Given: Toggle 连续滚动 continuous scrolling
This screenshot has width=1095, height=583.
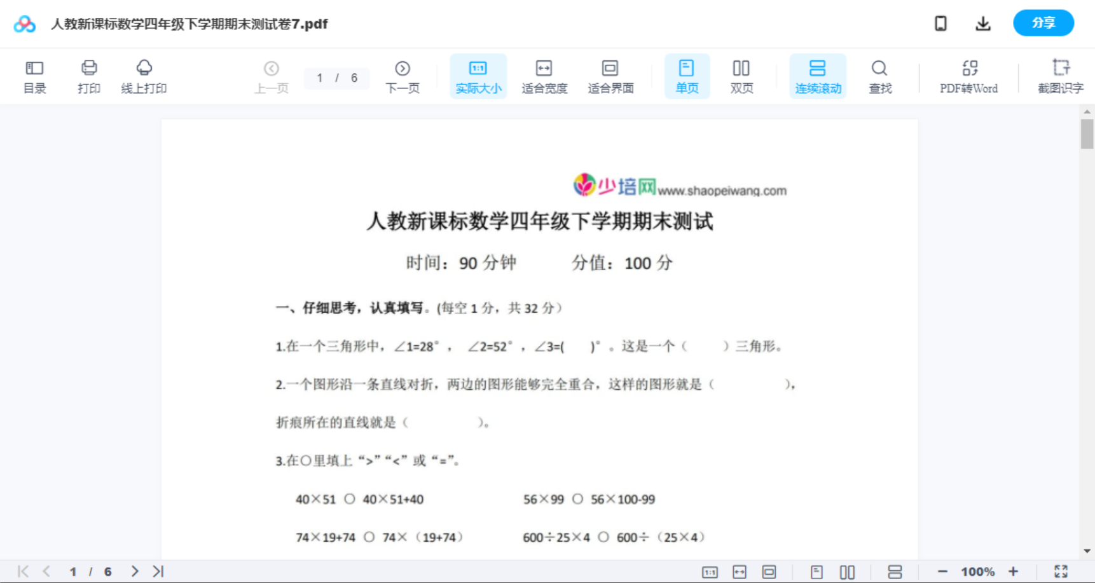Looking at the screenshot, I should coord(818,76).
